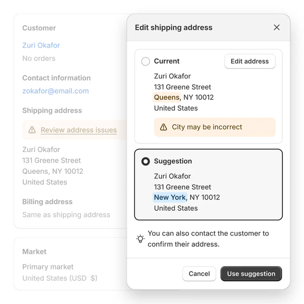
Task: Select the Current address radio button
Action: 145,61
